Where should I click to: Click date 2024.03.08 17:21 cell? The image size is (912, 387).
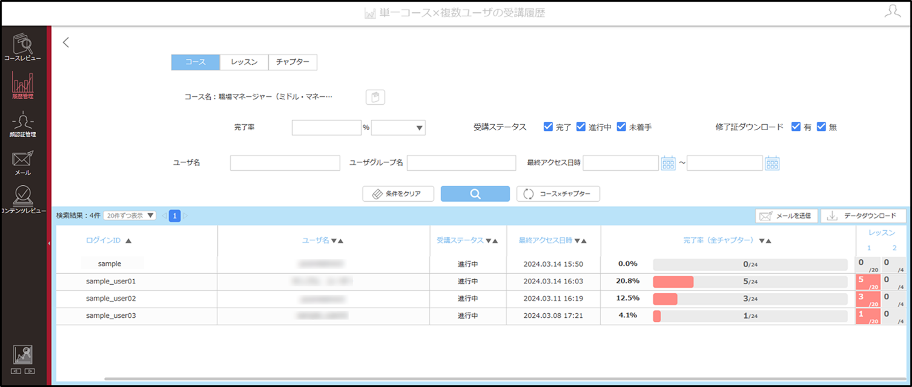click(553, 316)
